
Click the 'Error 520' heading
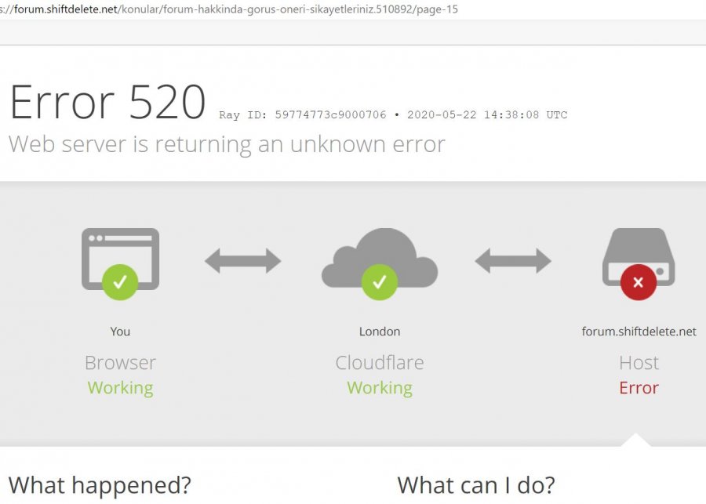pos(107,102)
